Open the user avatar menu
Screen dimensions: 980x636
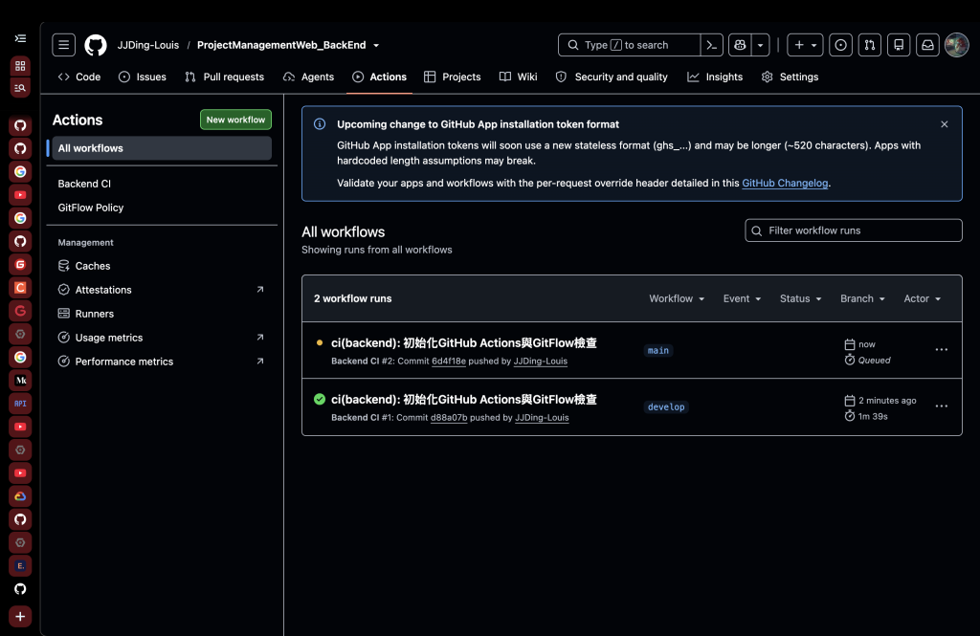click(x=956, y=45)
